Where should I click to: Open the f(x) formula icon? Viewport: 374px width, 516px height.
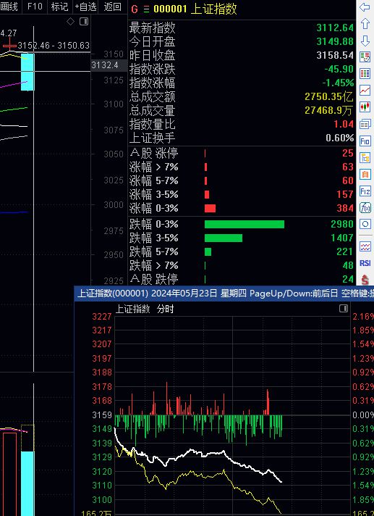point(365,208)
